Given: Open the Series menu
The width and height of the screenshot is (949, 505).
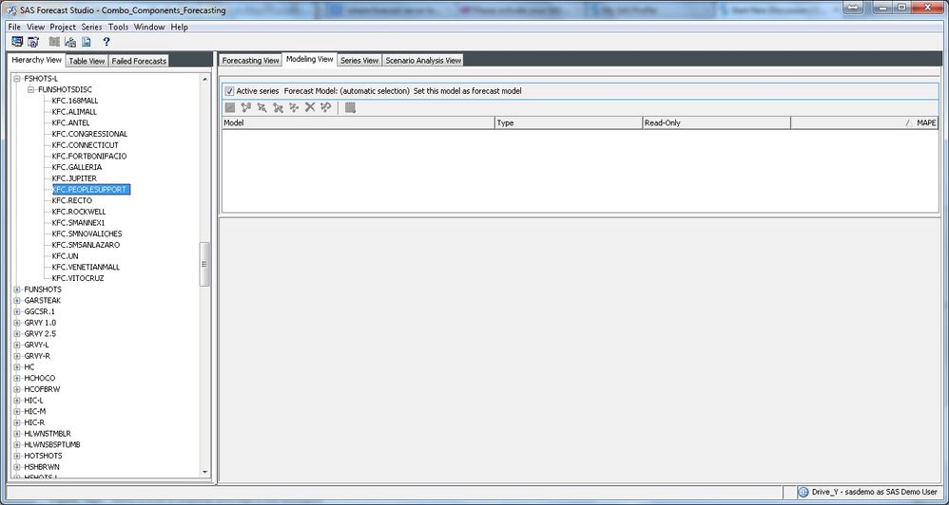Looking at the screenshot, I should [92, 28].
